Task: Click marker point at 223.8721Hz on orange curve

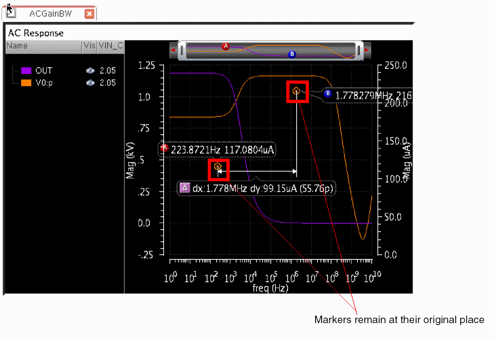Action: [218, 166]
